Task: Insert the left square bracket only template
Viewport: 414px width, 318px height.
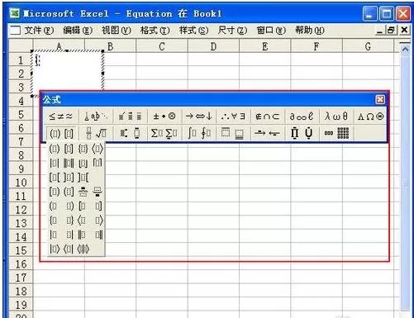Action: click(x=83, y=206)
